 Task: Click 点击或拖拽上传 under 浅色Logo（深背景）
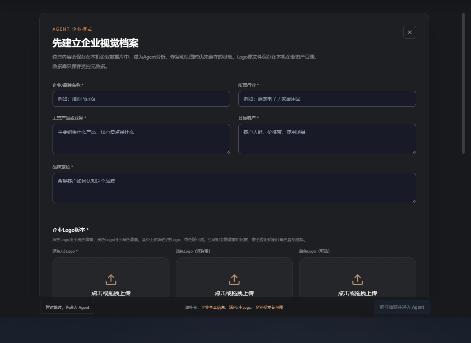234,293
